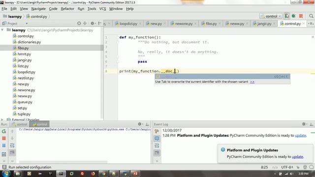Viewport: 315px width, 177px height.
Task: Toggle tool window buttons at status bar corner
Action: 4,167
